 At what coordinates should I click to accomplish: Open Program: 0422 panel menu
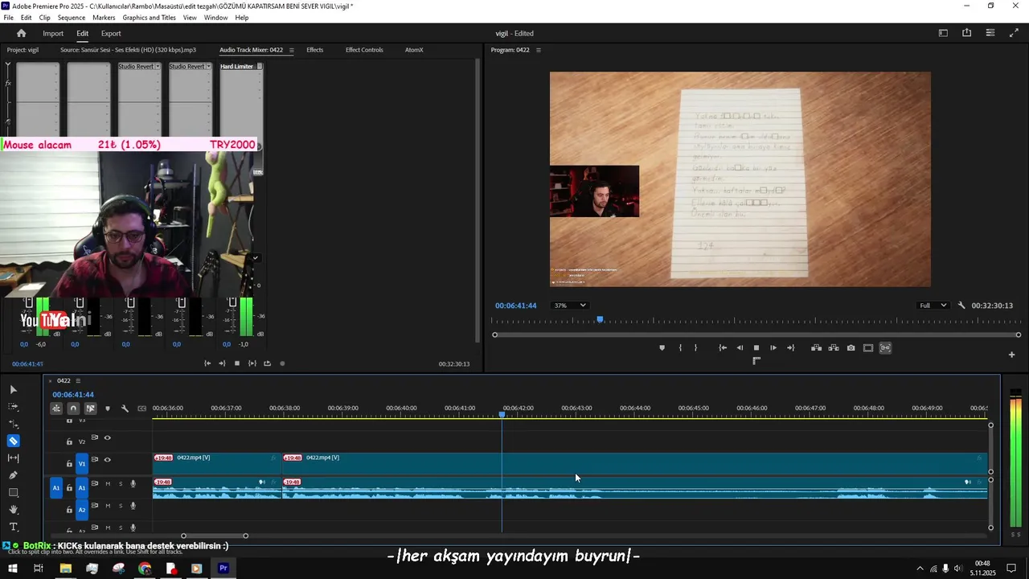(539, 50)
